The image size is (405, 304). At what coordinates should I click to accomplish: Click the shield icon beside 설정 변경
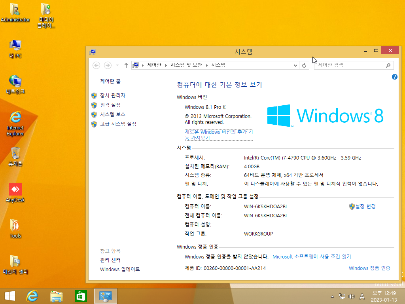(352, 207)
